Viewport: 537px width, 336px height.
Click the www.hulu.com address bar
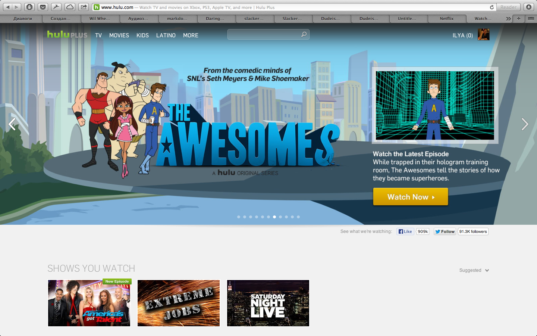[295, 7]
